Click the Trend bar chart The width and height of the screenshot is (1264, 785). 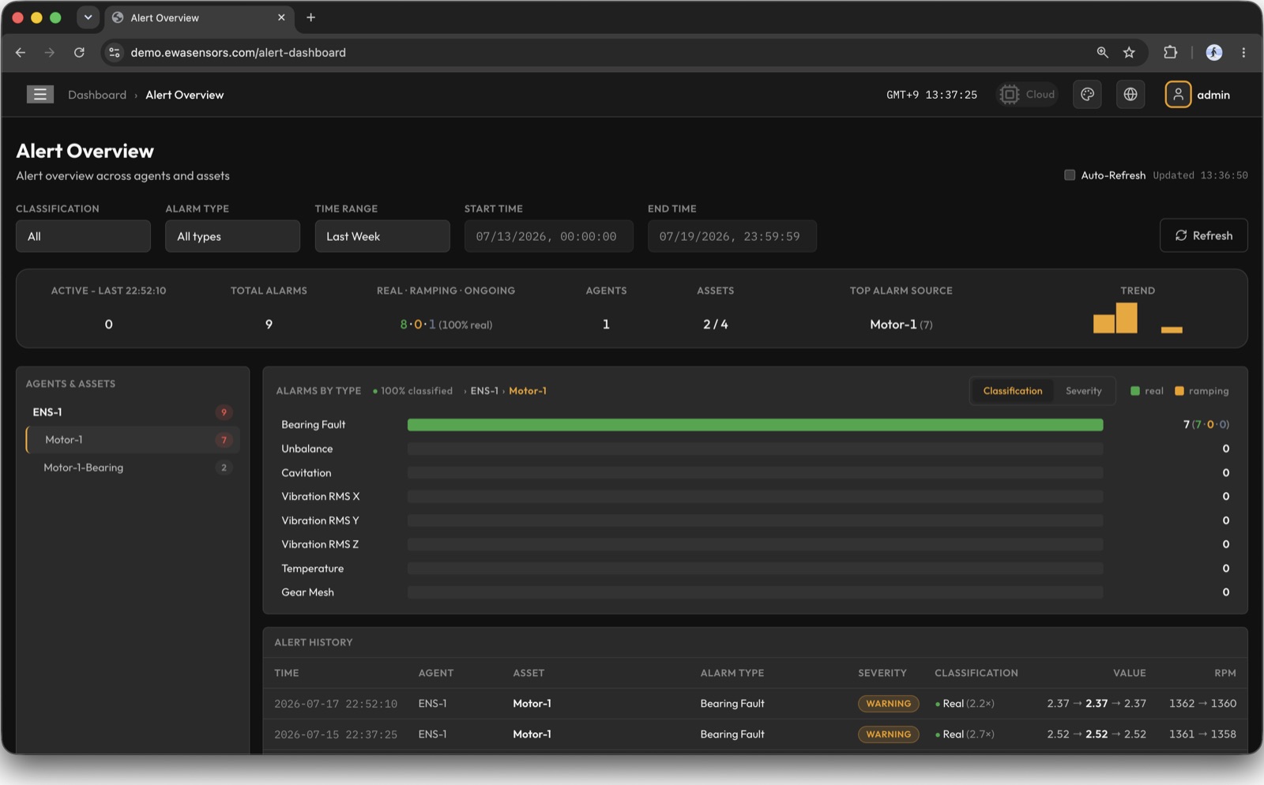click(1138, 318)
